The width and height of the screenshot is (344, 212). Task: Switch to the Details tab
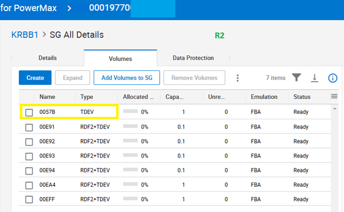[x=48, y=58]
